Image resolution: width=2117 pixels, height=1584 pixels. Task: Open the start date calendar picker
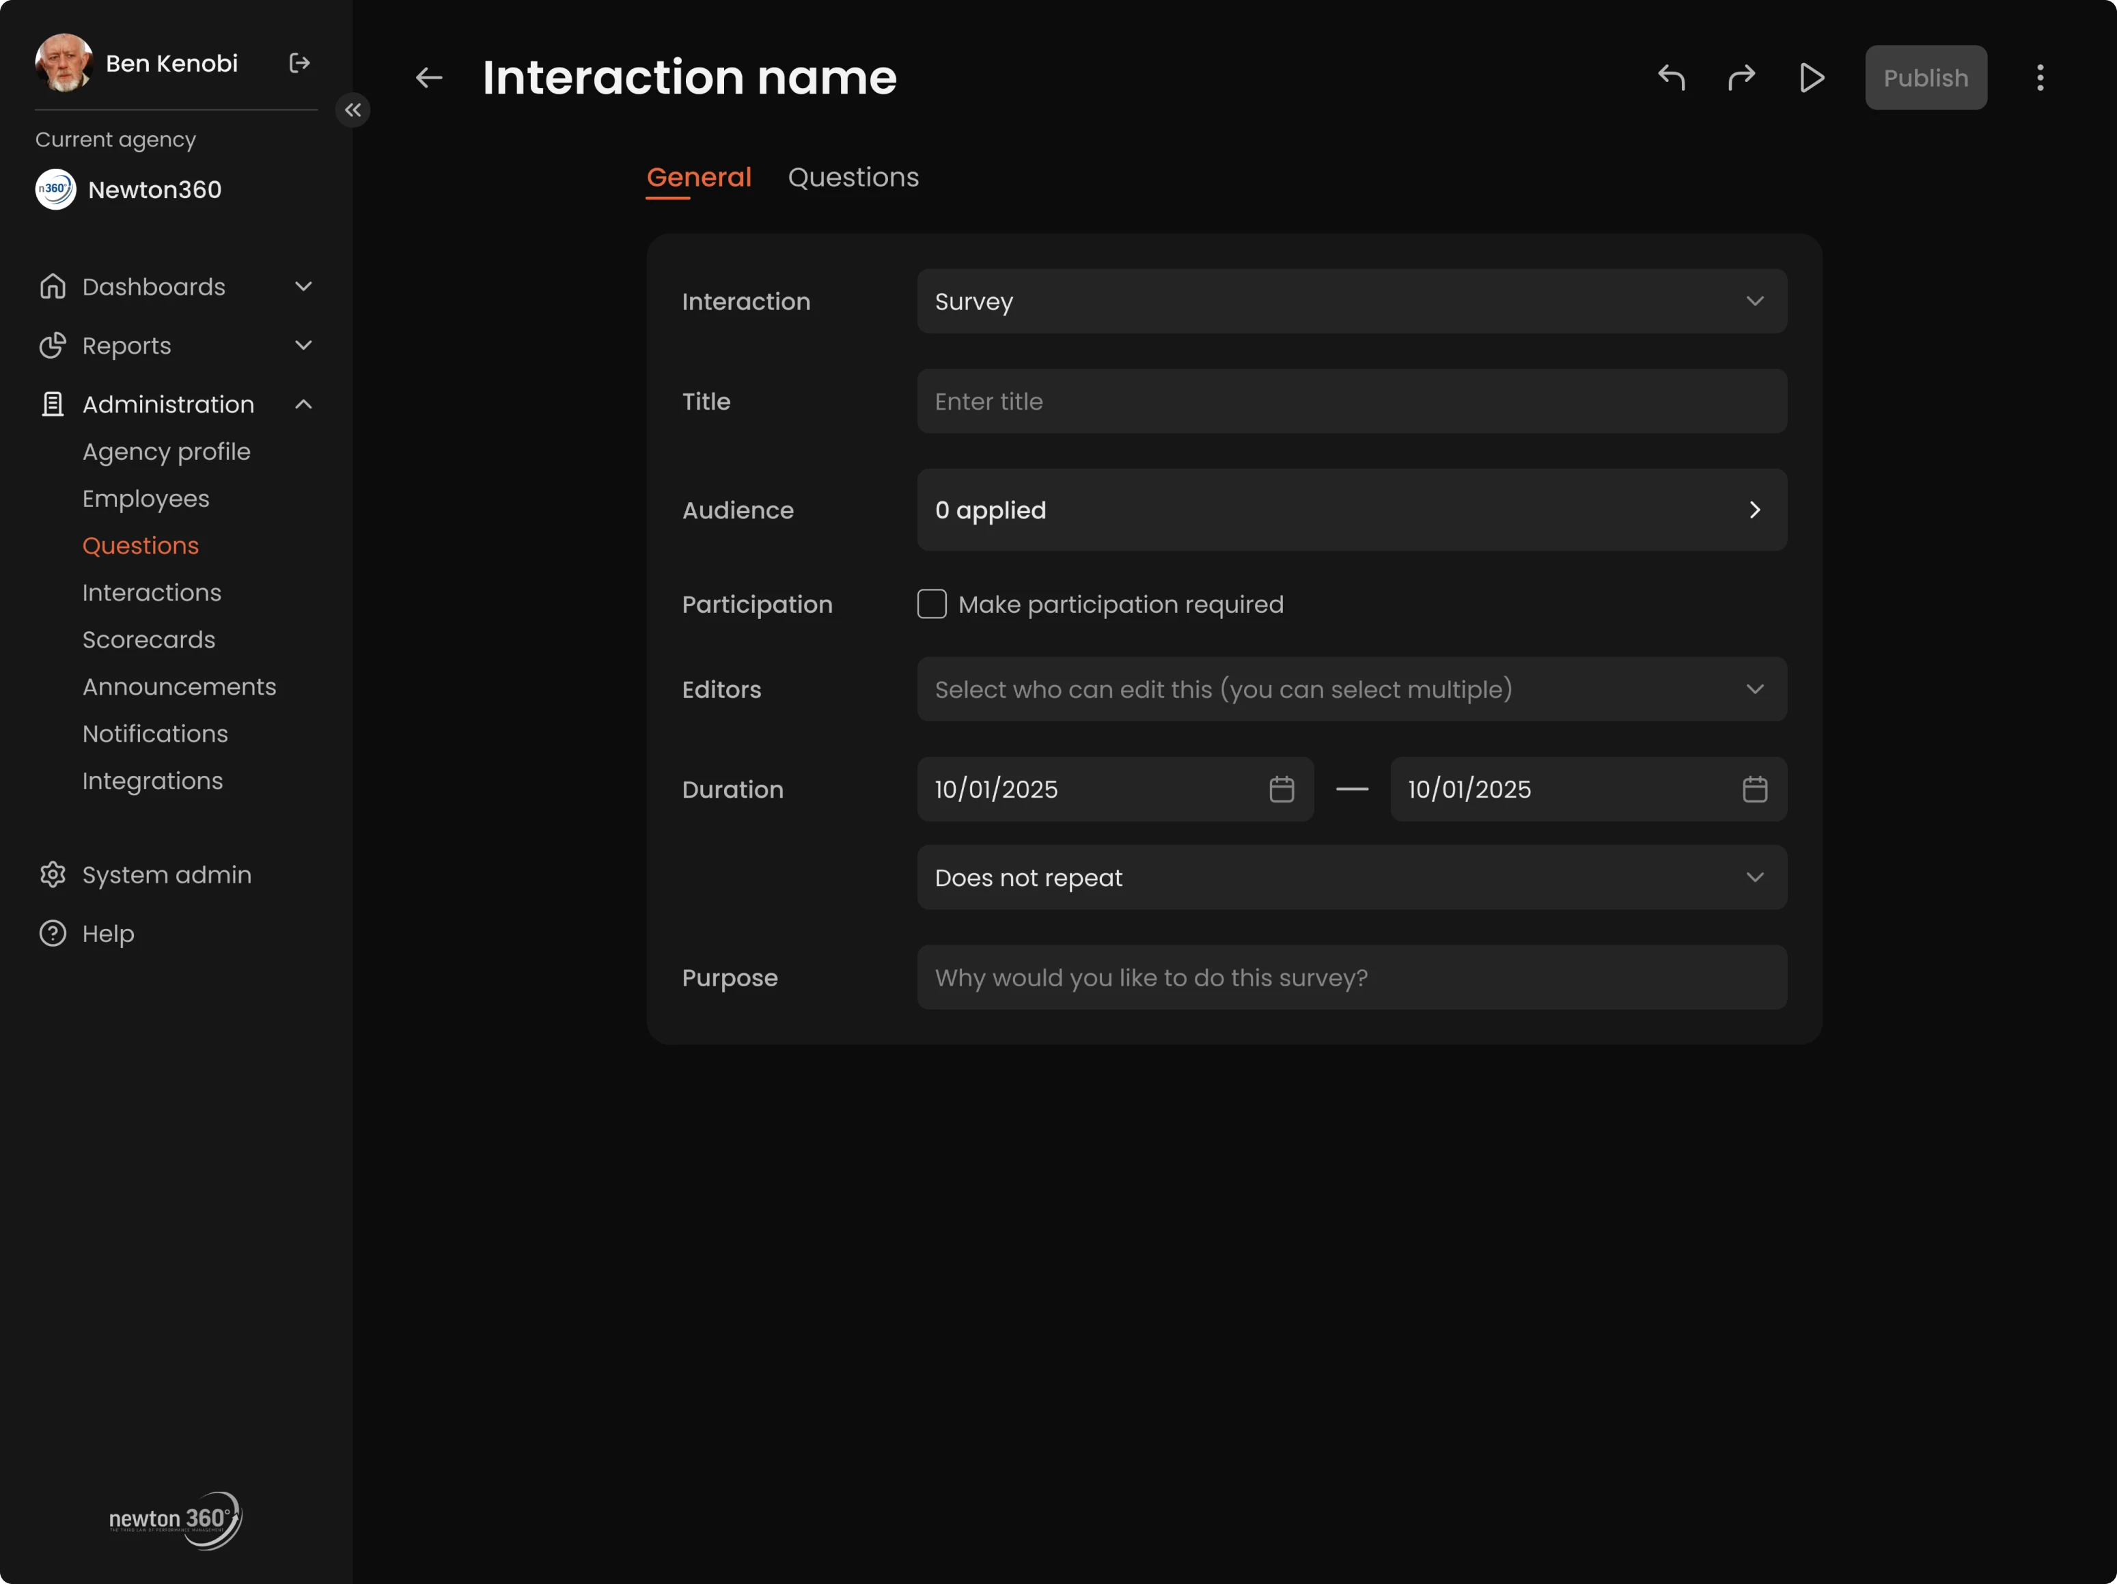[x=1282, y=789]
